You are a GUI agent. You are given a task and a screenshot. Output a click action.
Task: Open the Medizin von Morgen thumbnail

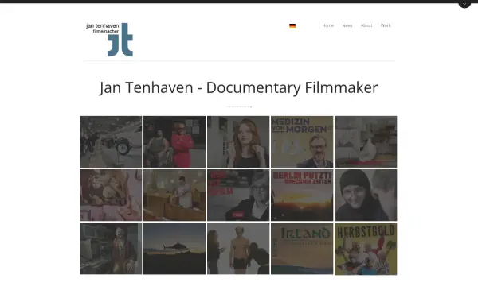tap(302, 141)
